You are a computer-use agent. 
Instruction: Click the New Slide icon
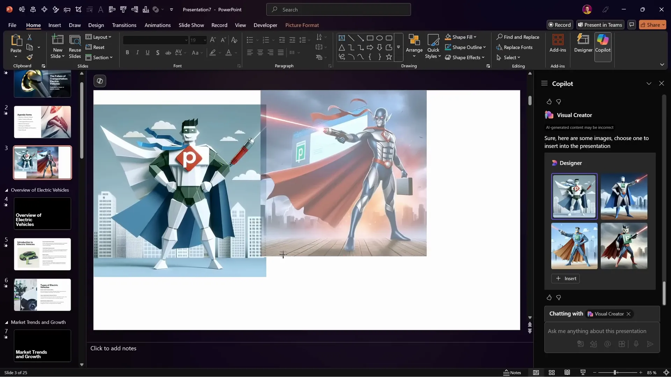point(58,40)
